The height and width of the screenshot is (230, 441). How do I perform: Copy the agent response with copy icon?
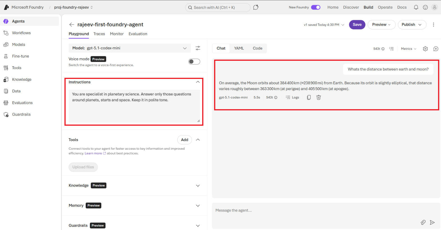click(x=309, y=97)
